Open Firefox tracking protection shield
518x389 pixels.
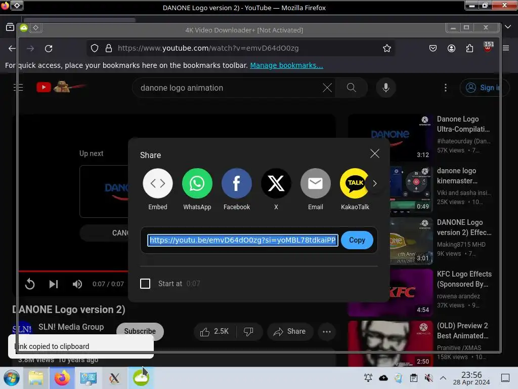95,48
